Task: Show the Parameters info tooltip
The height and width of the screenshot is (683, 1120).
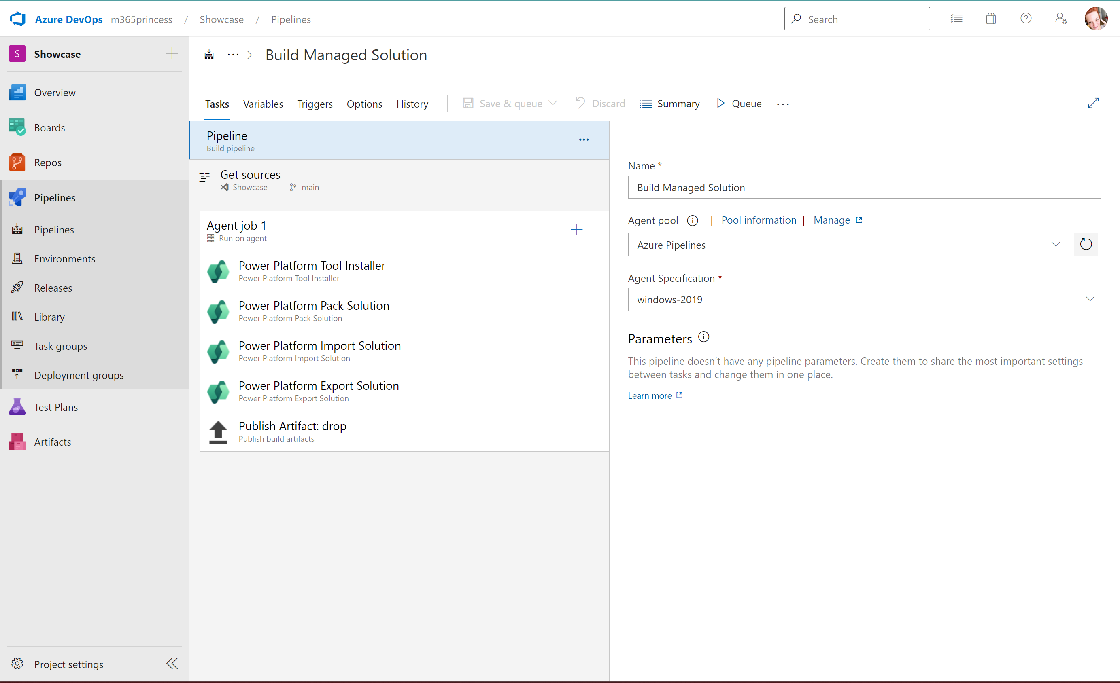Action: tap(703, 337)
